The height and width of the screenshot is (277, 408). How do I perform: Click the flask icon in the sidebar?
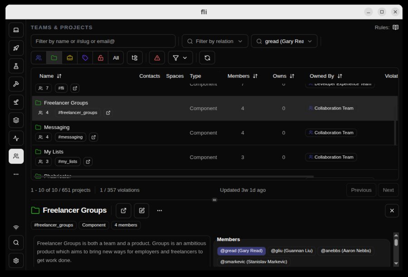coord(16,66)
